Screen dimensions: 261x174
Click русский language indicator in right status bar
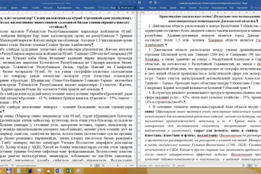181,166
